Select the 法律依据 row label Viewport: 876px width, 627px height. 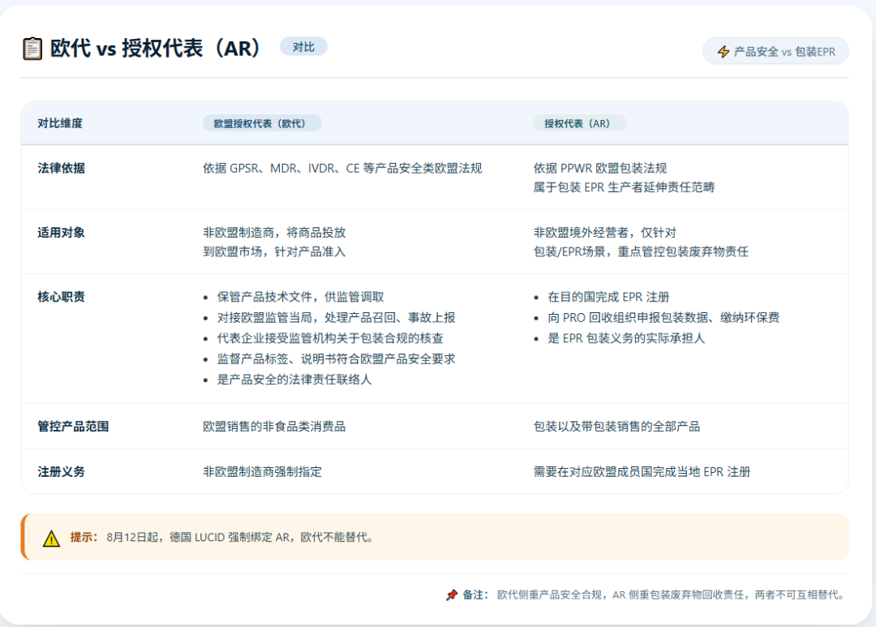tap(61, 168)
